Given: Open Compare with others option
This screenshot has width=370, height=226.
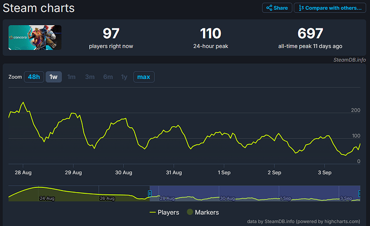Looking at the screenshot, I should [x=330, y=8].
